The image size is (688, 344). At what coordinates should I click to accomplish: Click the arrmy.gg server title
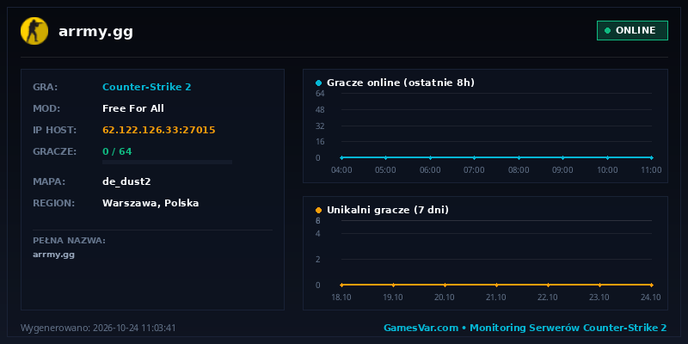click(x=95, y=32)
